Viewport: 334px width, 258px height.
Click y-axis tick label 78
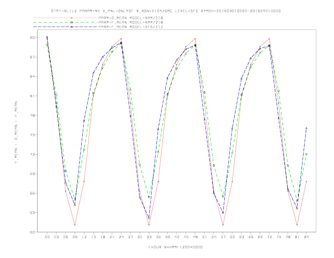(32, 116)
